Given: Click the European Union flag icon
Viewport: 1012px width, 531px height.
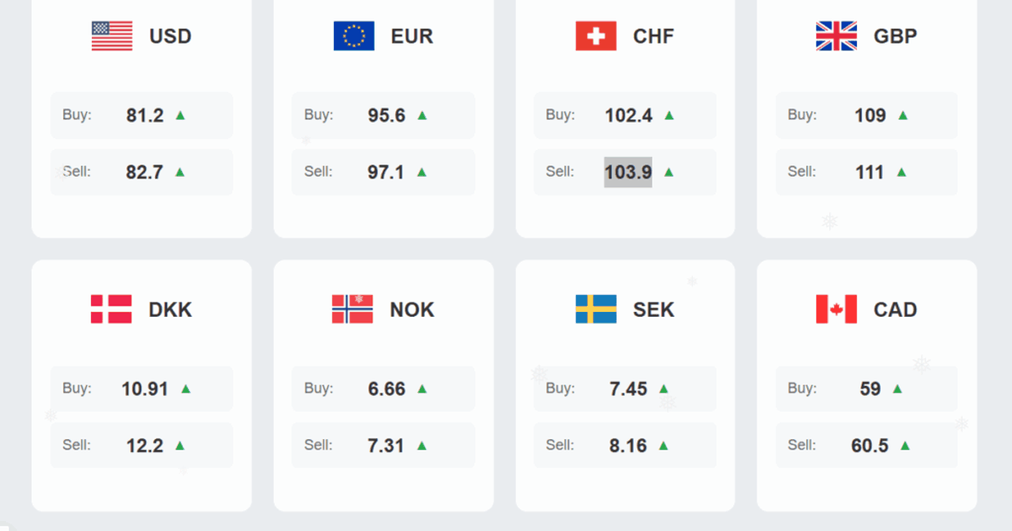Looking at the screenshot, I should (354, 36).
